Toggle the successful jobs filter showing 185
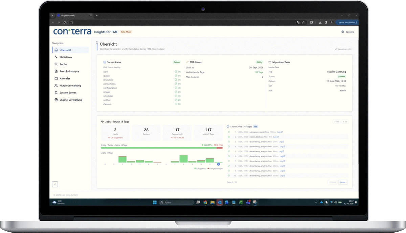The height and width of the screenshot is (233, 406). 336,122
